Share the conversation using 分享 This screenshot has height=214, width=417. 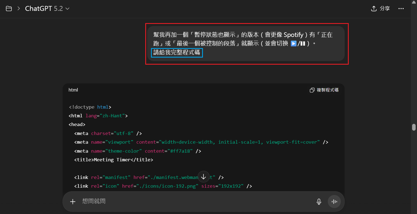point(380,9)
